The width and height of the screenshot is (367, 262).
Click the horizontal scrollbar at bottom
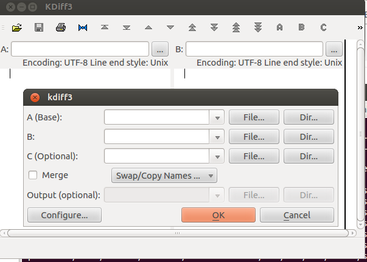point(177,233)
